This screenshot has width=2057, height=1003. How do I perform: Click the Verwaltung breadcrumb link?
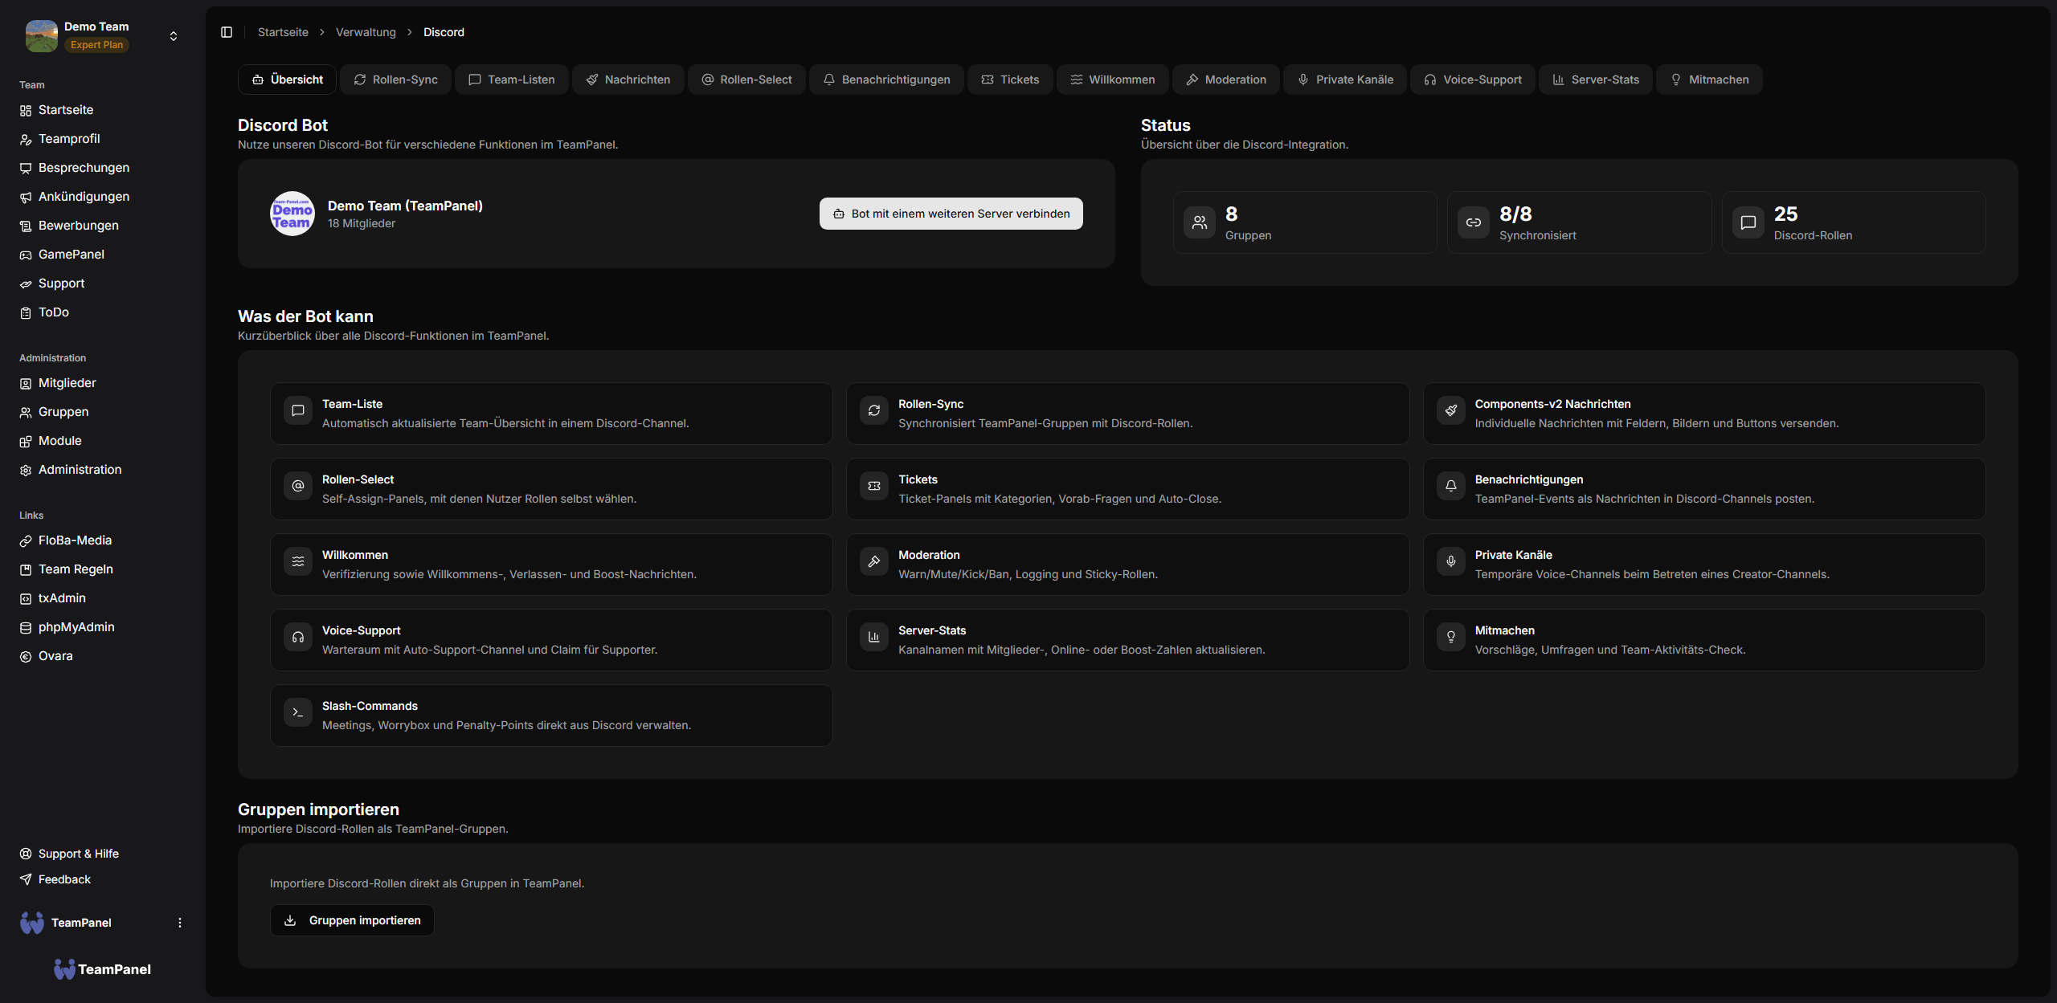(366, 32)
